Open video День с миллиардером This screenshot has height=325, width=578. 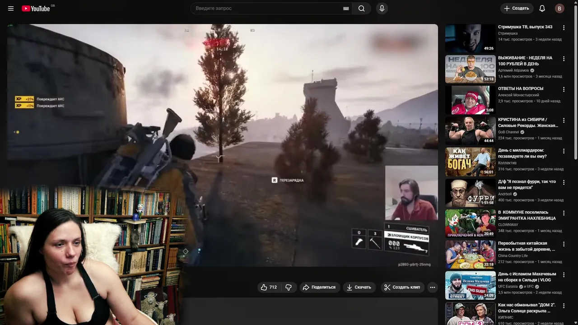coord(522,153)
